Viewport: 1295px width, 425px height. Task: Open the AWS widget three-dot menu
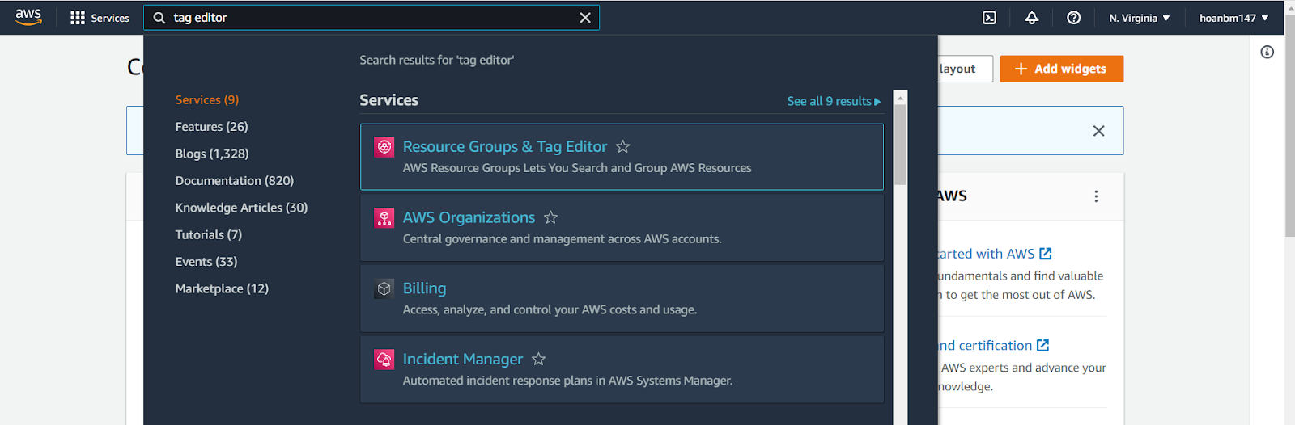coord(1096,196)
